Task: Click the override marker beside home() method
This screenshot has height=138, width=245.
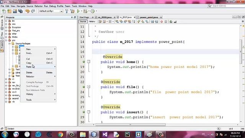Action: tap(84, 62)
